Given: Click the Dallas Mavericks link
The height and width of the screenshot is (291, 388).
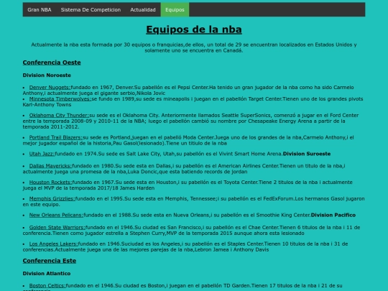Looking at the screenshot, I should 50,166.
